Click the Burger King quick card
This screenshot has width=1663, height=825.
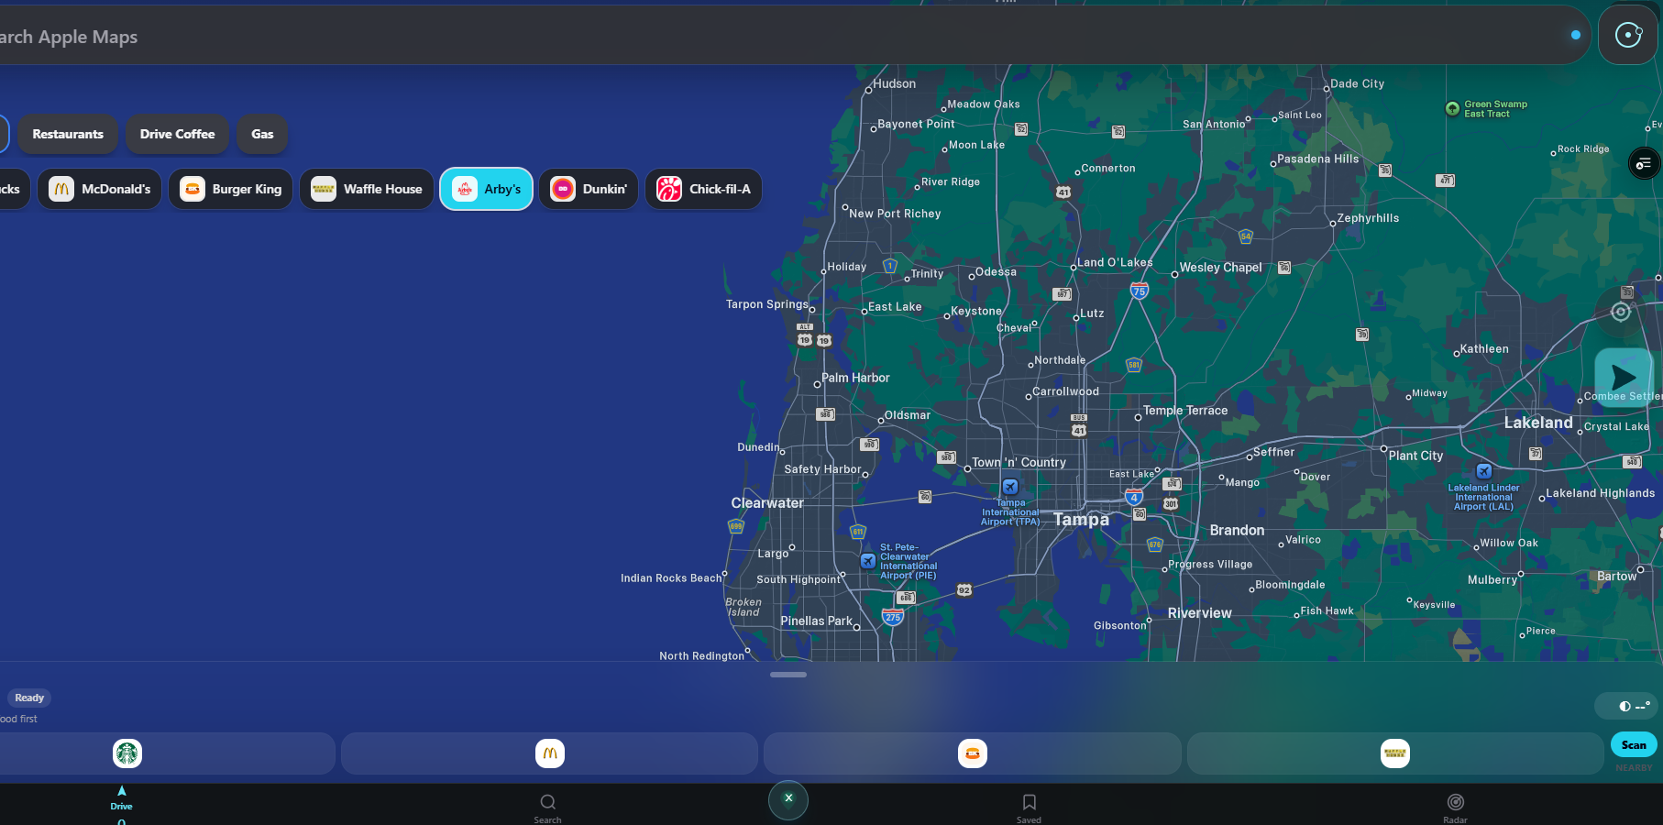[x=973, y=753]
